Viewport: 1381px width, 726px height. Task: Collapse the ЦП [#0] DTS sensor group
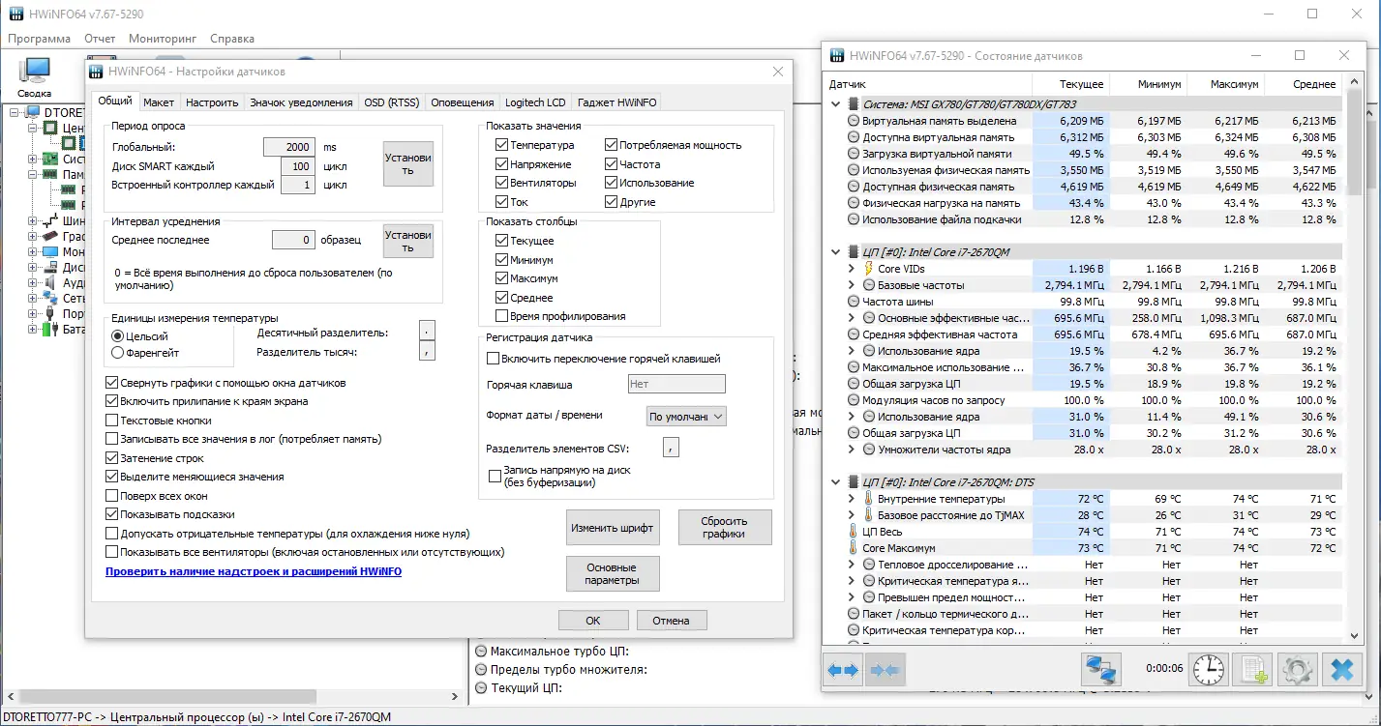pyautogui.click(x=836, y=481)
